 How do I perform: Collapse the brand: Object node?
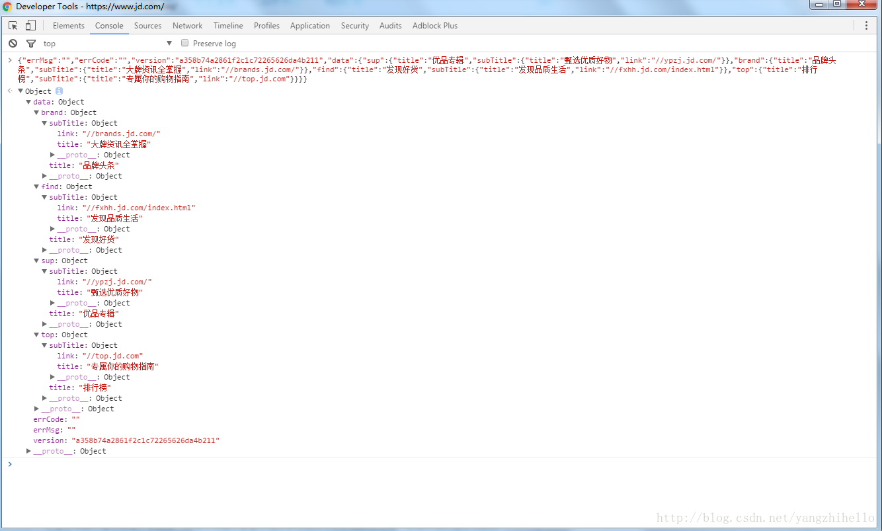point(36,112)
